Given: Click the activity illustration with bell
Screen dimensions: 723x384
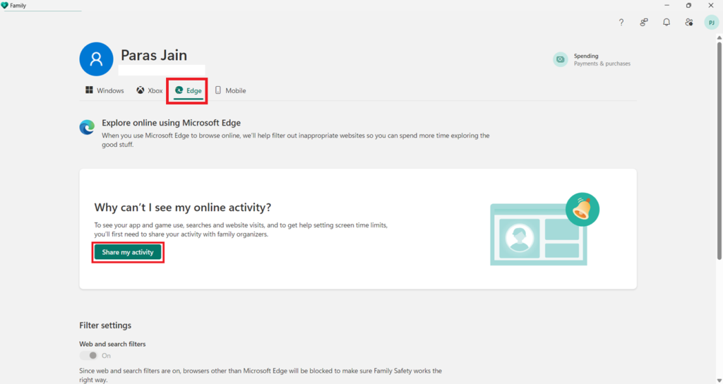Looking at the screenshot, I should [544, 229].
